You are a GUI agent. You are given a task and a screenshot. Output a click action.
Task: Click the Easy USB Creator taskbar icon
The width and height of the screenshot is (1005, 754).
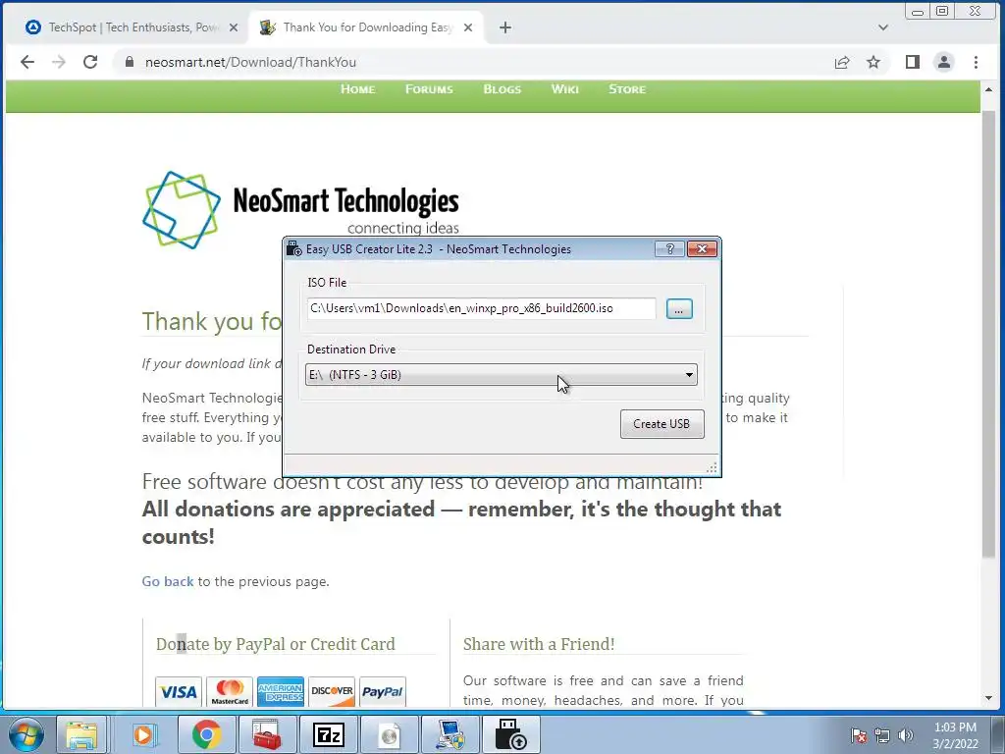click(x=510, y=734)
